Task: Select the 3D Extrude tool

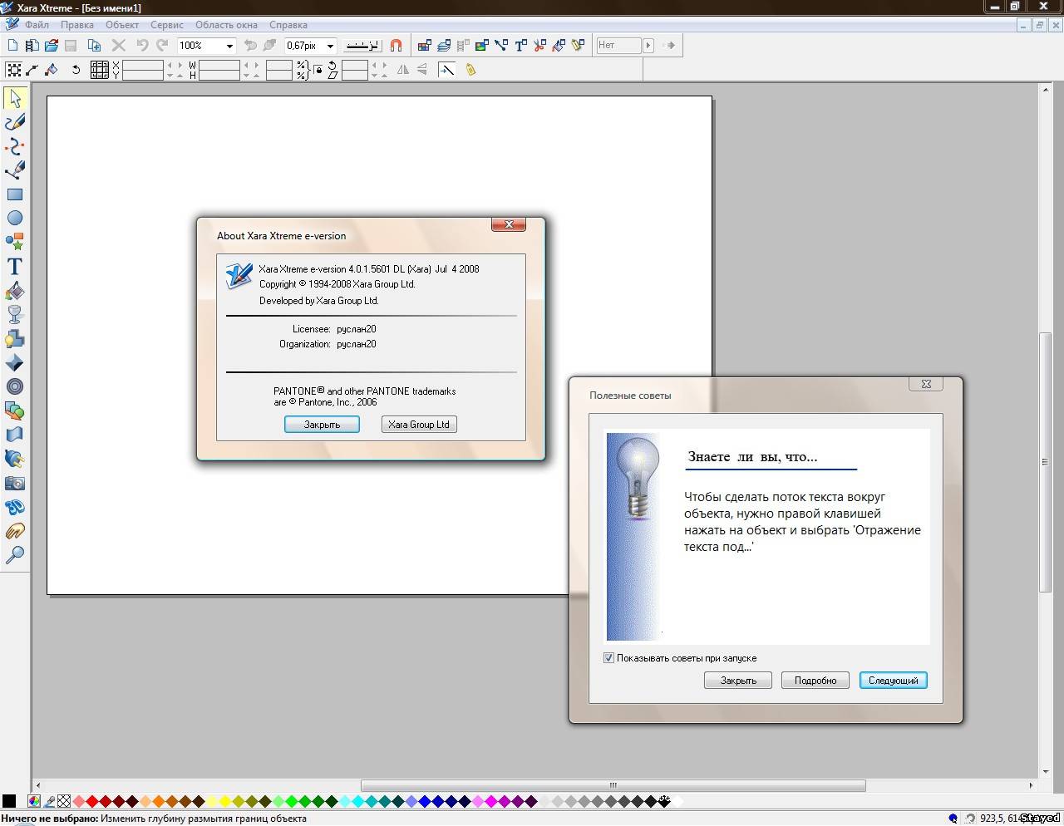Action: 15,507
